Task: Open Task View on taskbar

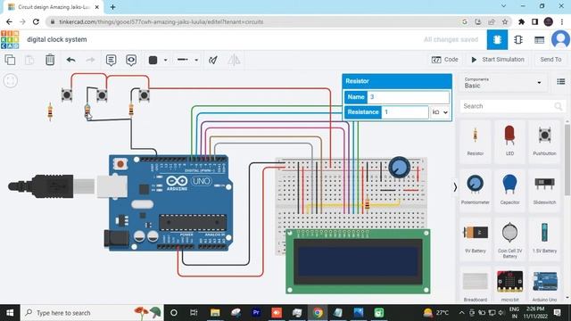Action: tap(194, 313)
